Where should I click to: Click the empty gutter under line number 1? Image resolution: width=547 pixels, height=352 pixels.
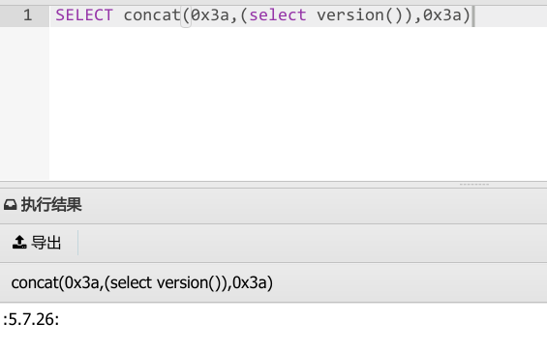[24, 103]
